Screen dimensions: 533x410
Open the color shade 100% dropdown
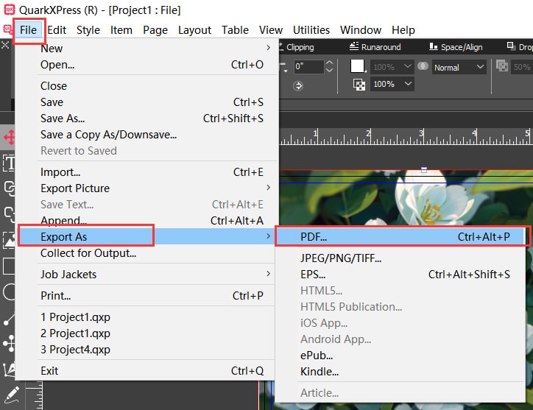coord(392,67)
